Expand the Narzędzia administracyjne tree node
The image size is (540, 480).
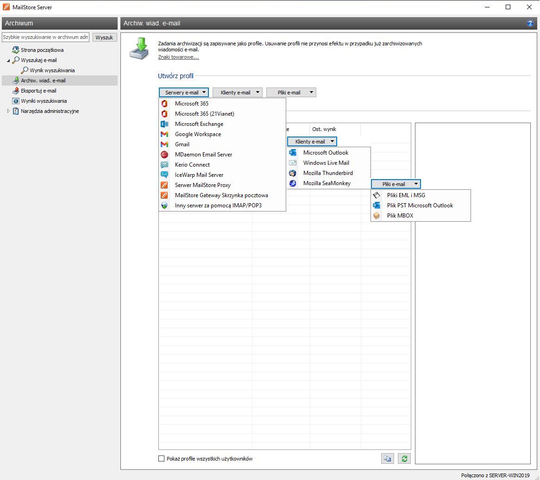pos(8,111)
